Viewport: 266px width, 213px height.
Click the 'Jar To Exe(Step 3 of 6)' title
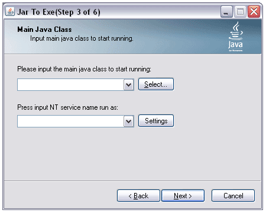pos(59,12)
